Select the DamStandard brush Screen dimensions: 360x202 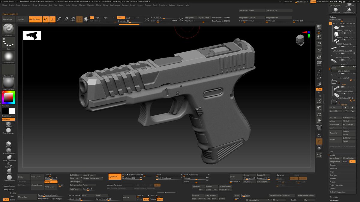point(9,178)
